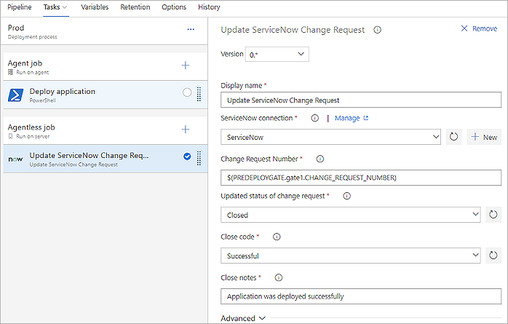Refresh the Close code options

pyautogui.click(x=493, y=256)
